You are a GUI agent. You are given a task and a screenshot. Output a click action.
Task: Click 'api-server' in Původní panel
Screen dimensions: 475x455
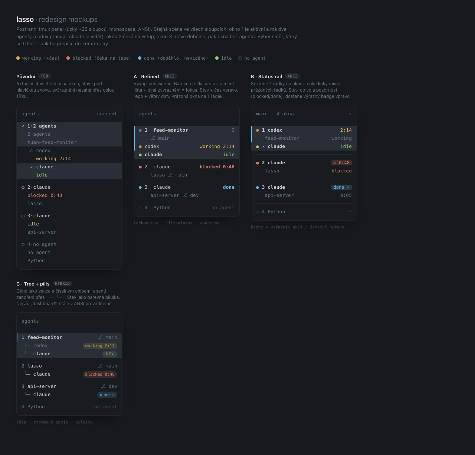point(42,232)
